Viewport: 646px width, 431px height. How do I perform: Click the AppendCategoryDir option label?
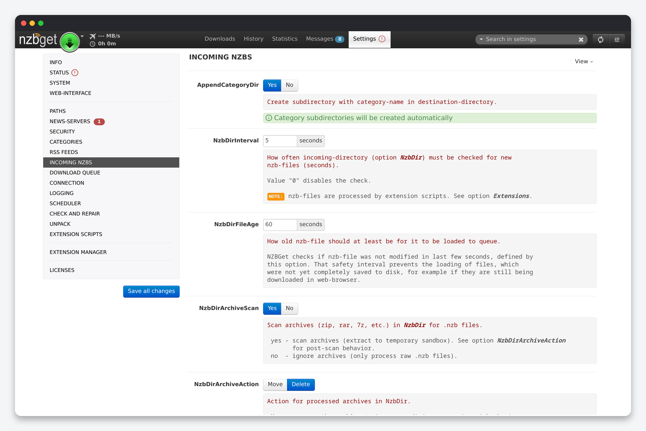(228, 85)
